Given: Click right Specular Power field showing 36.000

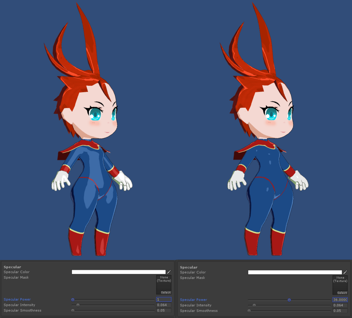Looking at the screenshot, I should tap(340, 299).
